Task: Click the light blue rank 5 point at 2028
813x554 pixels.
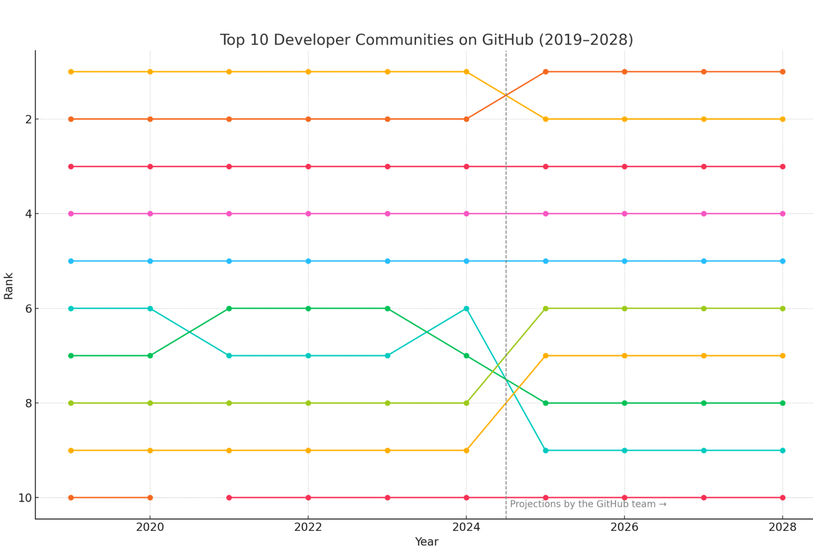Action: tap(782, 261)
